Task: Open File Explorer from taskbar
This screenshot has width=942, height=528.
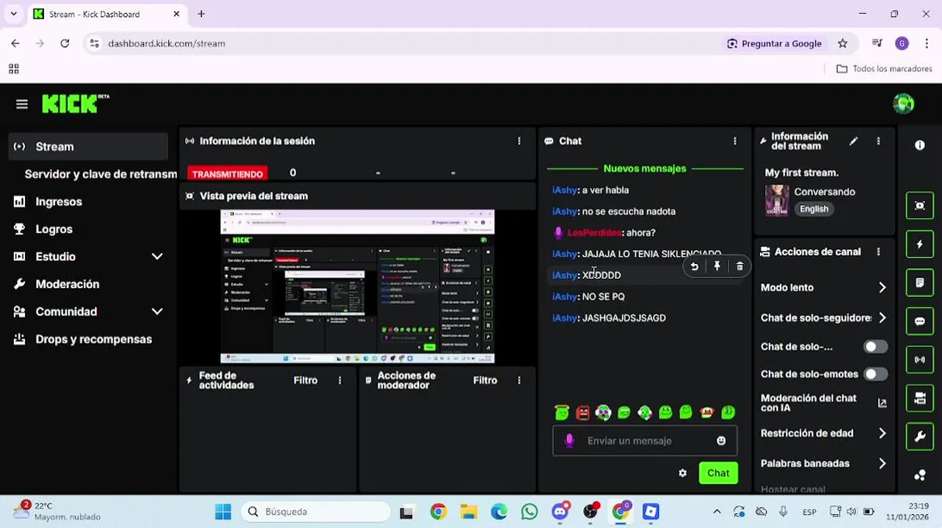Action: click(468, 512)
